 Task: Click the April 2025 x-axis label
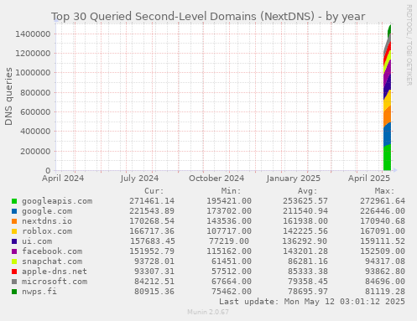(369, 179)
